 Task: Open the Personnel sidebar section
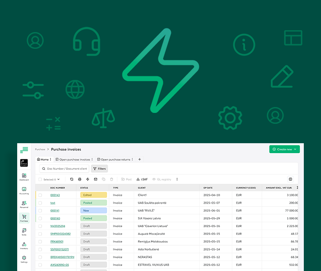(x=24, y=204)
